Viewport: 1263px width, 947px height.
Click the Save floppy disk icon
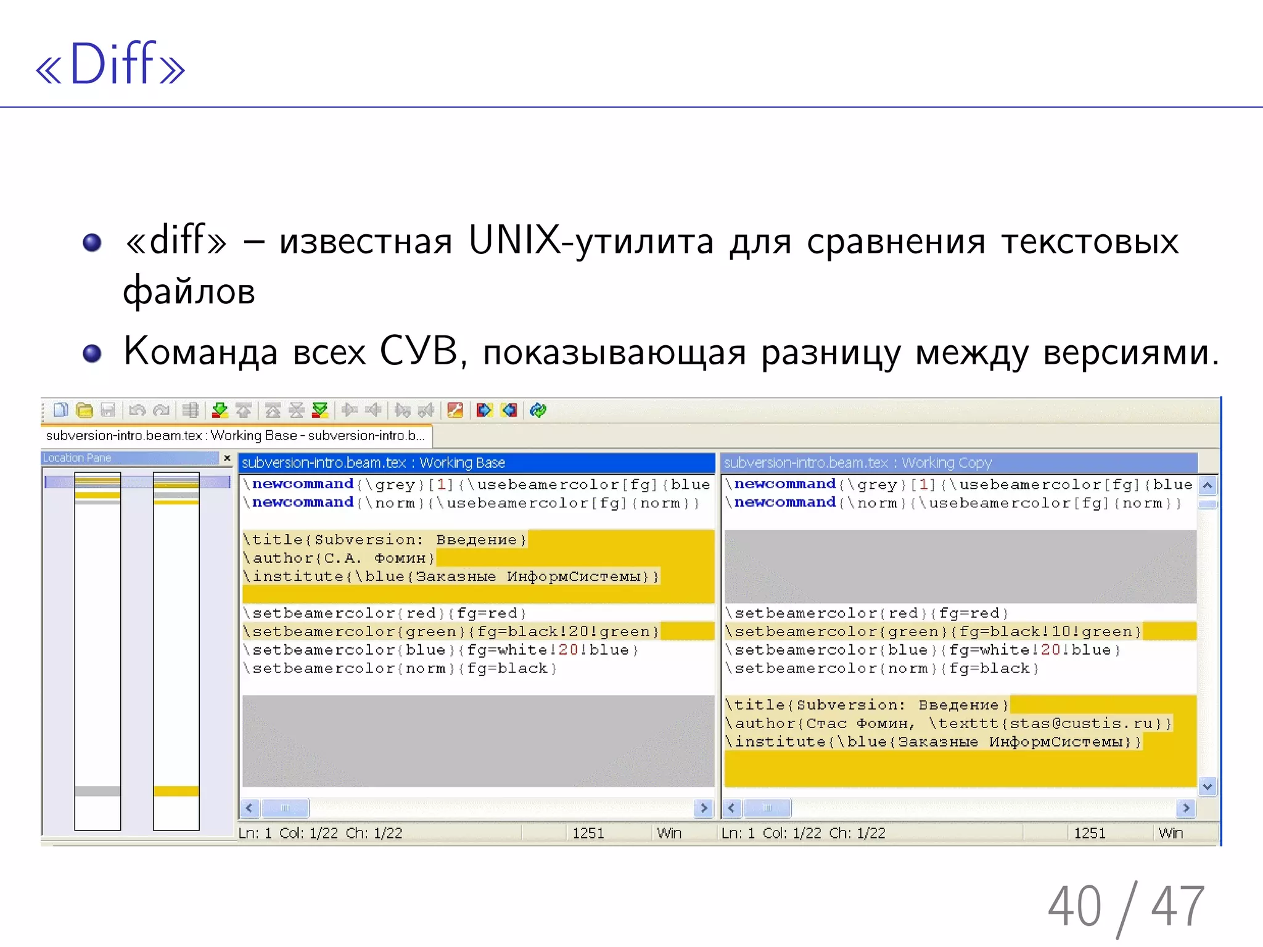[x=108, y=410]
